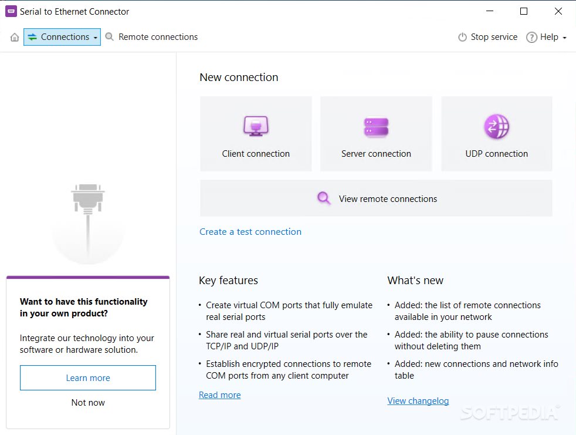This screenshot has height=435, width=576.
Task: Click the Learn more button
Action: [x=88, y=377]
